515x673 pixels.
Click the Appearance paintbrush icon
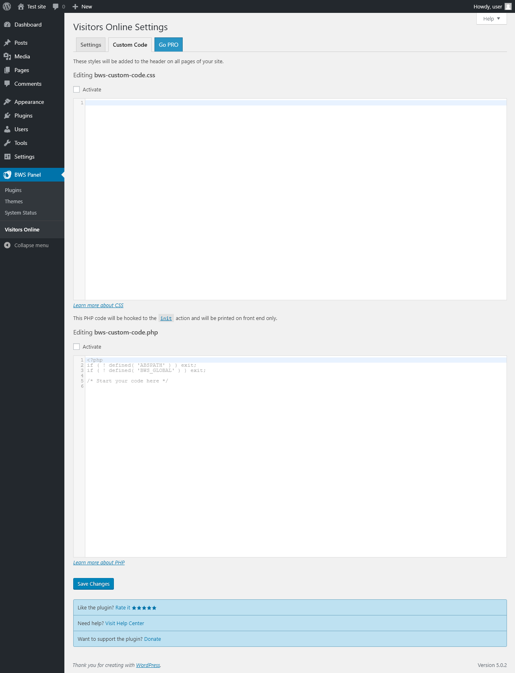7,102
